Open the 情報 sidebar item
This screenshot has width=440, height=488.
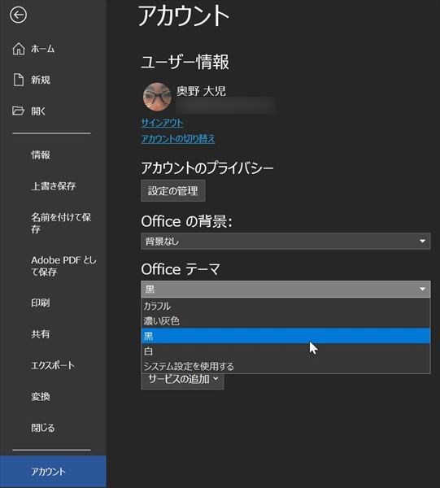pos(41,155)
